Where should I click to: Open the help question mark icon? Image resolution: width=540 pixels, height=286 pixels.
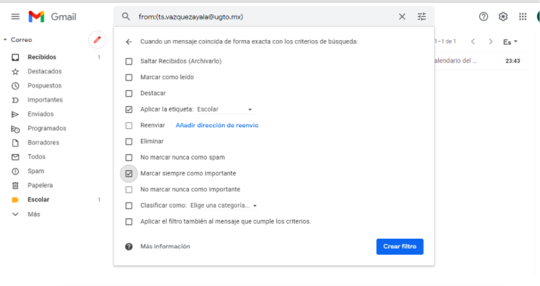484,16
